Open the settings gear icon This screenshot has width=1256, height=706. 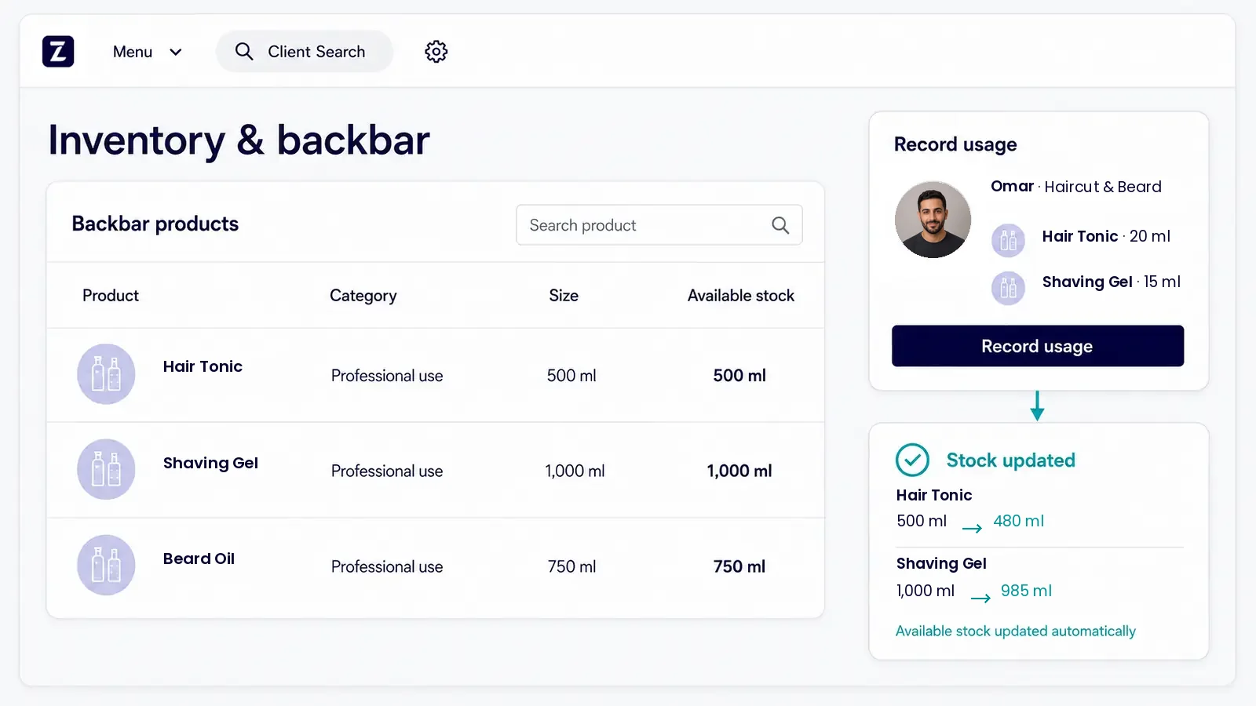(x=436, y=52)
